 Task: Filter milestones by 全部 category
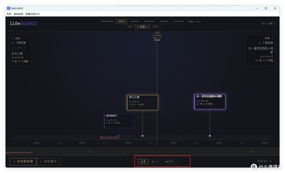pyautogui.click(x=143, y=162)
